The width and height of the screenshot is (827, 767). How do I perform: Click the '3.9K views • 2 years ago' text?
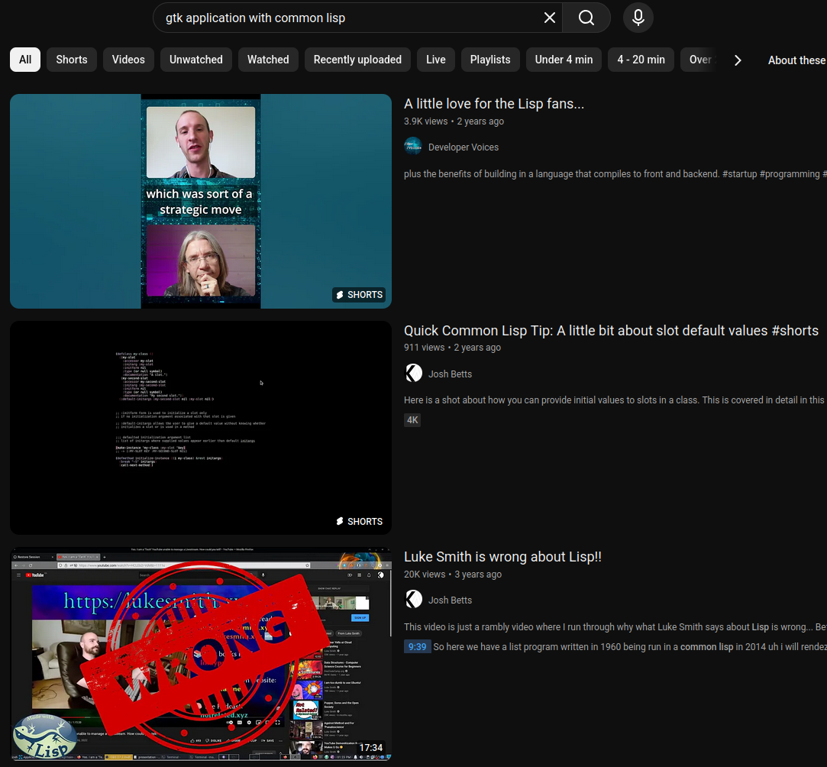pyautogui.click(x=454, y=121)
